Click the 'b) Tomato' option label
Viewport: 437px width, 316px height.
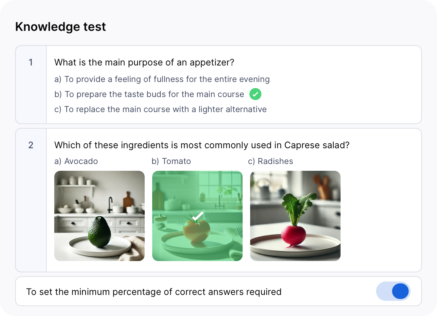[171, 161]
